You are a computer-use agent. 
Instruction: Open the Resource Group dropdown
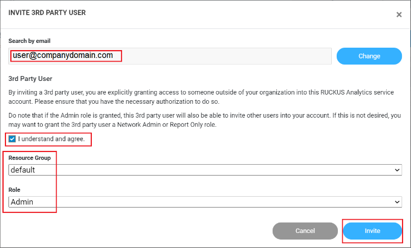[x=205, y=170]
